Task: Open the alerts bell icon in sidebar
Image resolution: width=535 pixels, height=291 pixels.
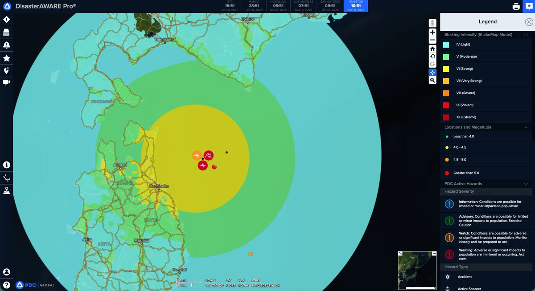Action: 7,45
